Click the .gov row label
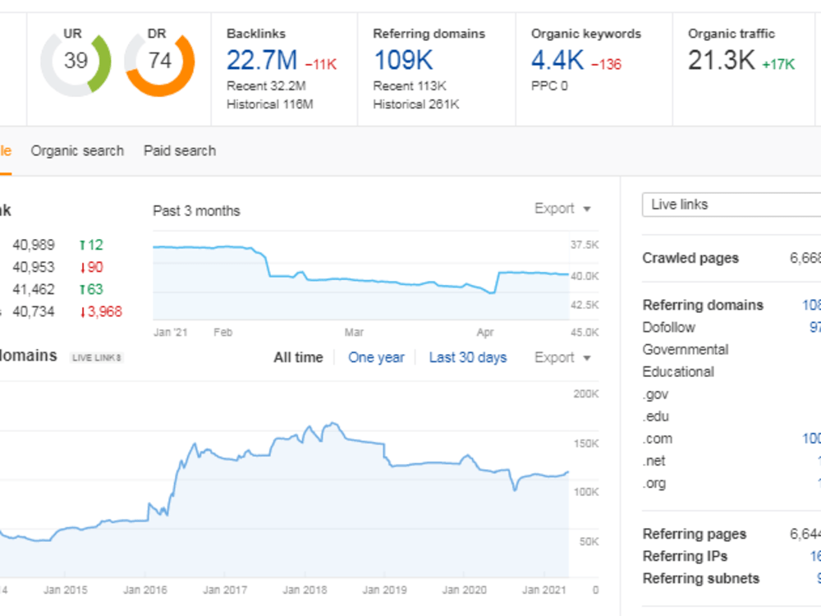The height and width of the screenshot is (616, 821). (x=655, y=394)
